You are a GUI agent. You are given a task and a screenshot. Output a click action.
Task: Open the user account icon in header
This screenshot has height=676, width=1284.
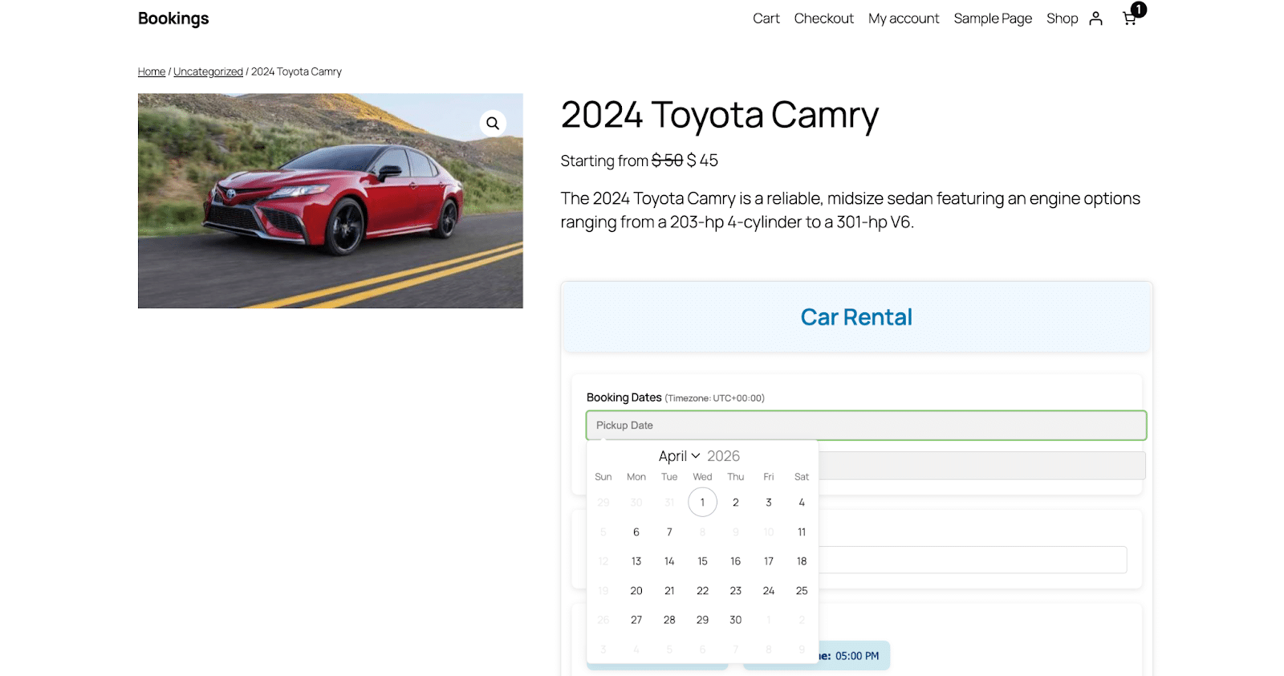[1095, 18]
